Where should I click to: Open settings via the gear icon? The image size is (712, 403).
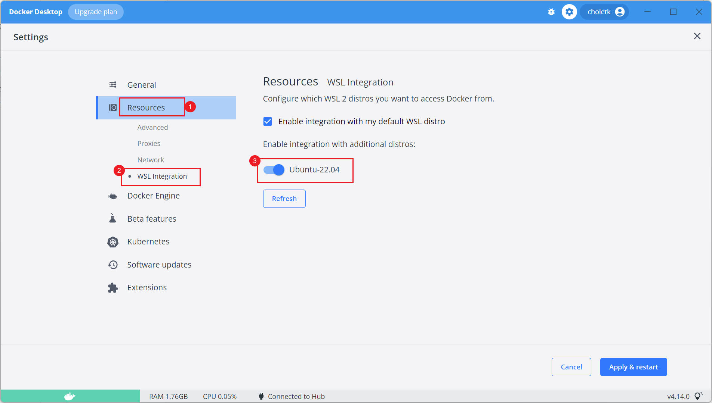(x=569, y=12)
